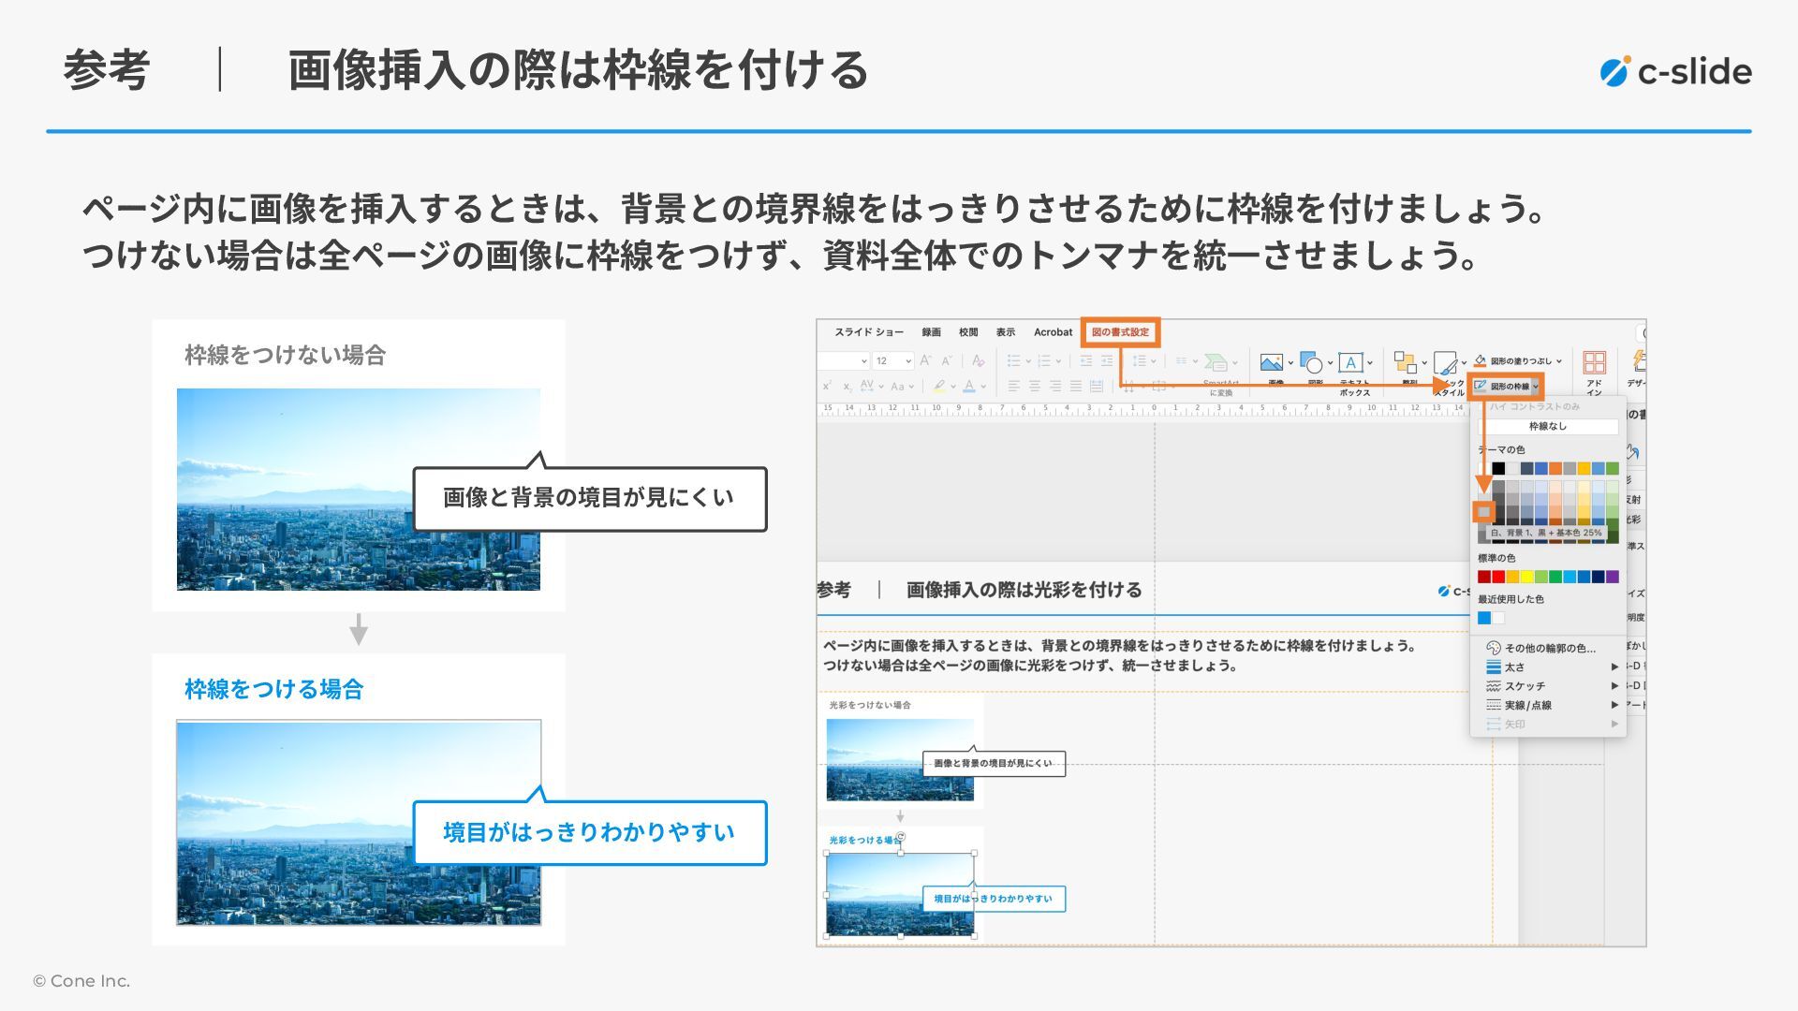Pick the highlighted gray 25% theme swatch
Screen dimensions: 1798x1011
pyautogui.click(x=1483, y=511)
